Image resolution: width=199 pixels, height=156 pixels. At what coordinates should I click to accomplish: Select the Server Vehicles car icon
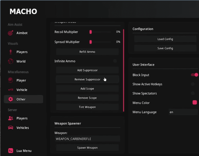point(11,128)
